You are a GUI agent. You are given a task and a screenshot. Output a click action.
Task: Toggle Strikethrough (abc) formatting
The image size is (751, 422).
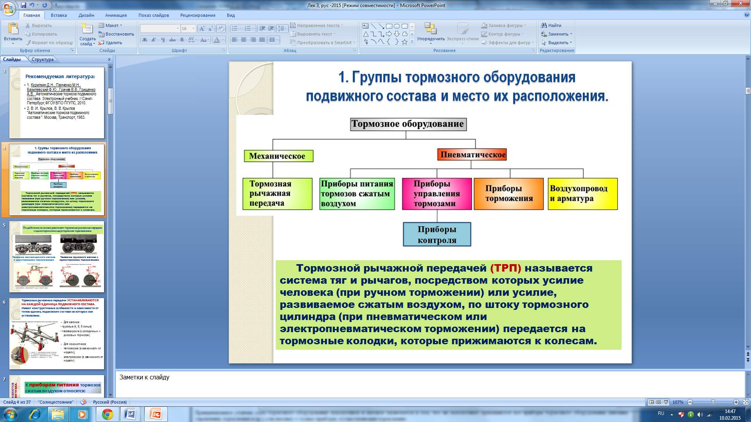(172, 40)
